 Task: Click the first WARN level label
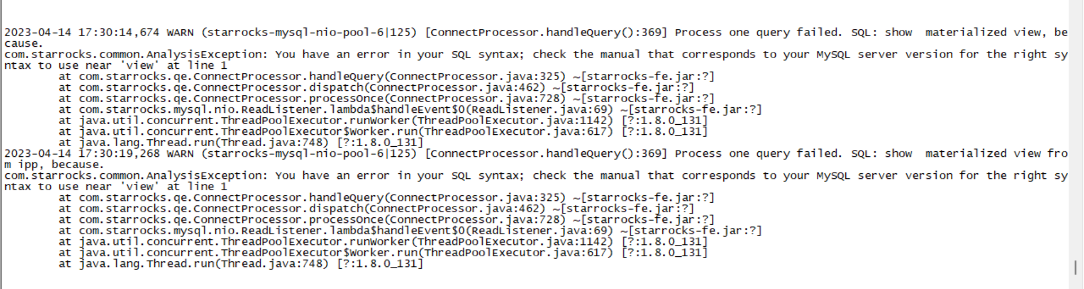[180, 33]
